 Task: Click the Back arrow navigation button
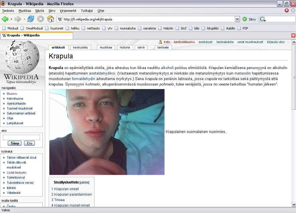(5, 19)
